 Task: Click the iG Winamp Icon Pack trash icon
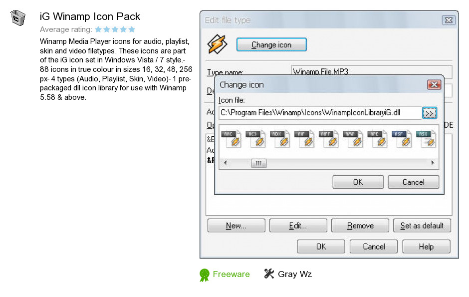(x=18, y=17)
